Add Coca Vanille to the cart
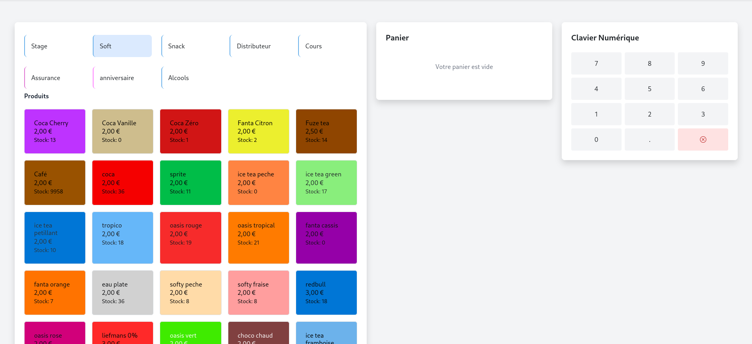The image size is (752, 344). point(122,131)
